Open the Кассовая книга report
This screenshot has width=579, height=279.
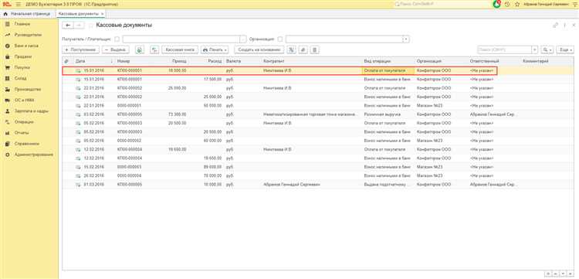pyautogui.click(x=180, y=49)
